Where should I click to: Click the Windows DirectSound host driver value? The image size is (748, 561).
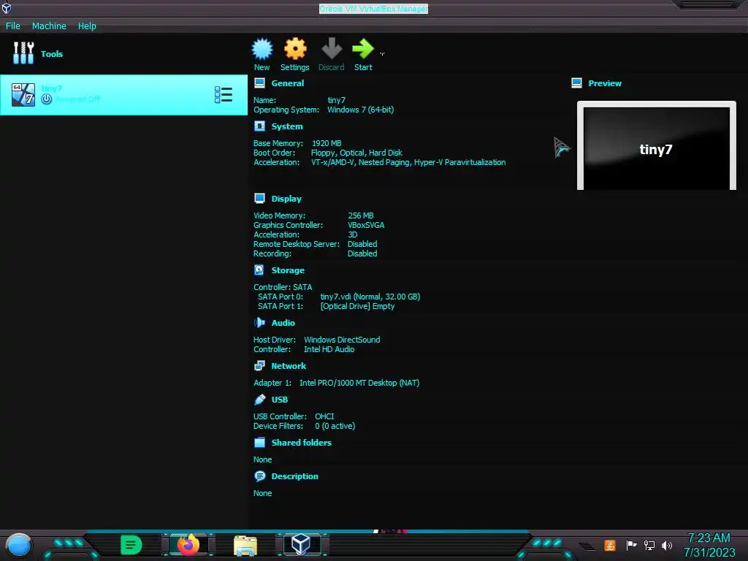coord(342,339)
